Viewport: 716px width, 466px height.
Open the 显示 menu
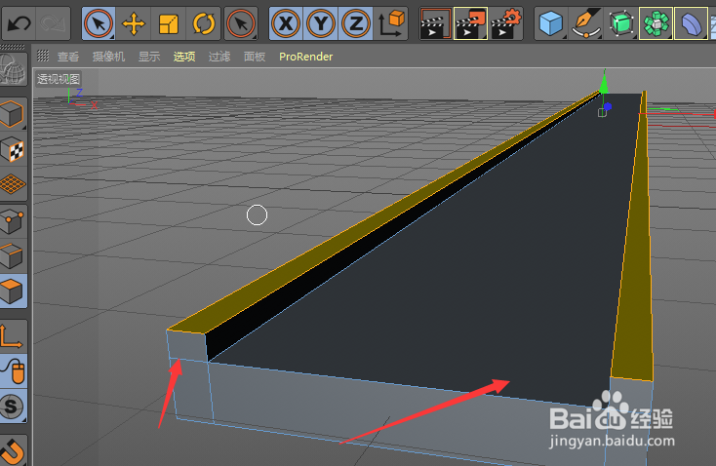point(149,57)
